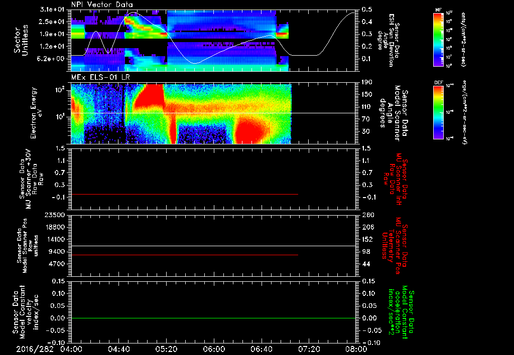Click the 04:00 time tick label

tap(71, 349)
